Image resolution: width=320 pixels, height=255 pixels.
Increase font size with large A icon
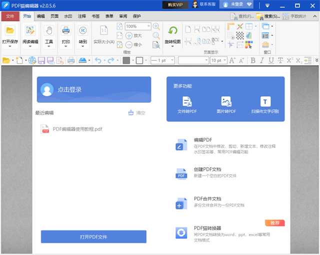click(232, 60)
